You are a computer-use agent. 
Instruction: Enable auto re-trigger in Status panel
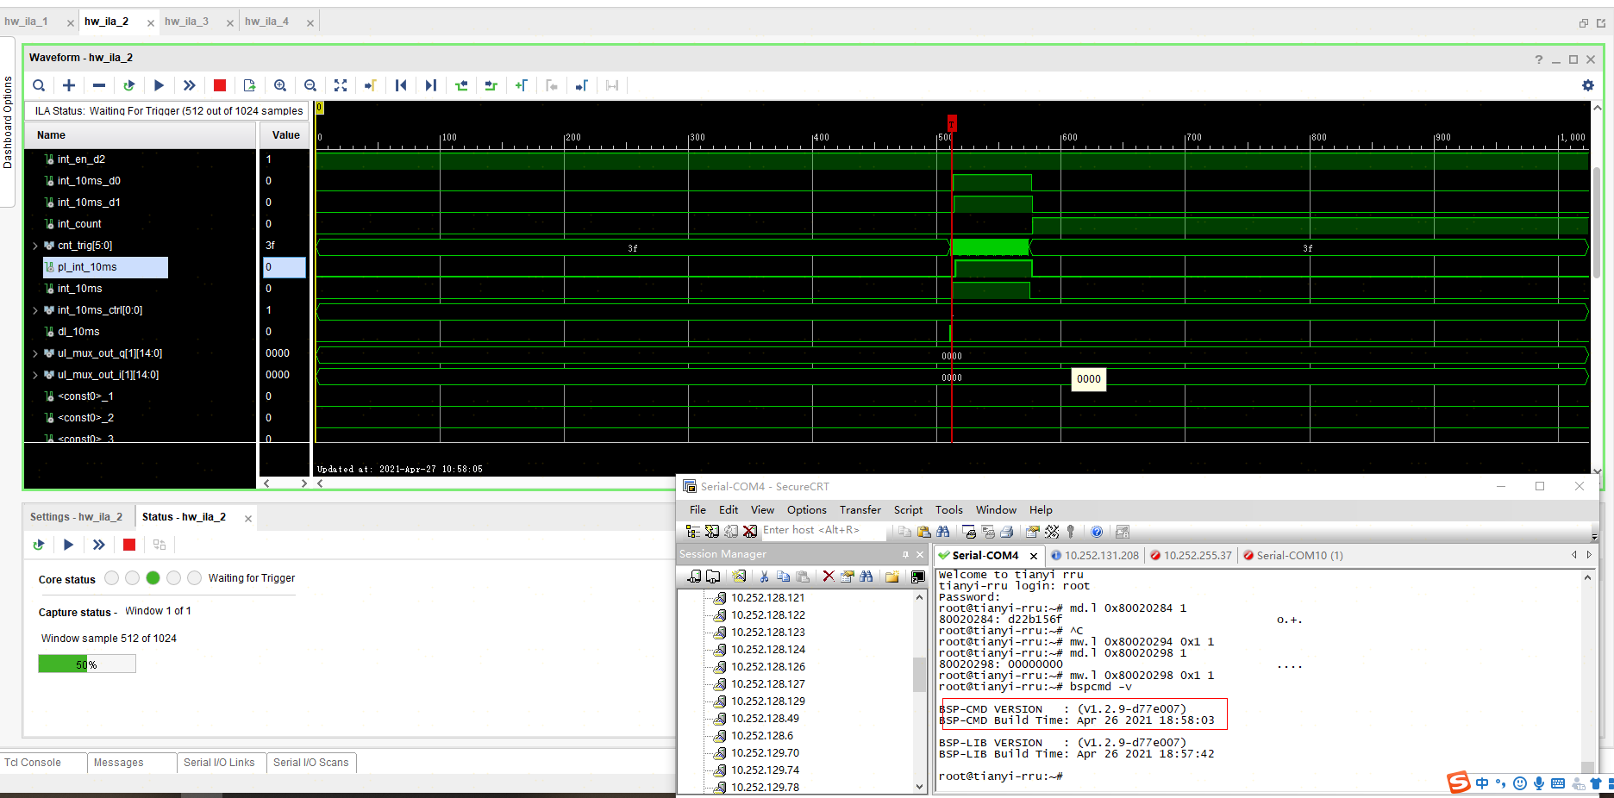click(38, 545)
